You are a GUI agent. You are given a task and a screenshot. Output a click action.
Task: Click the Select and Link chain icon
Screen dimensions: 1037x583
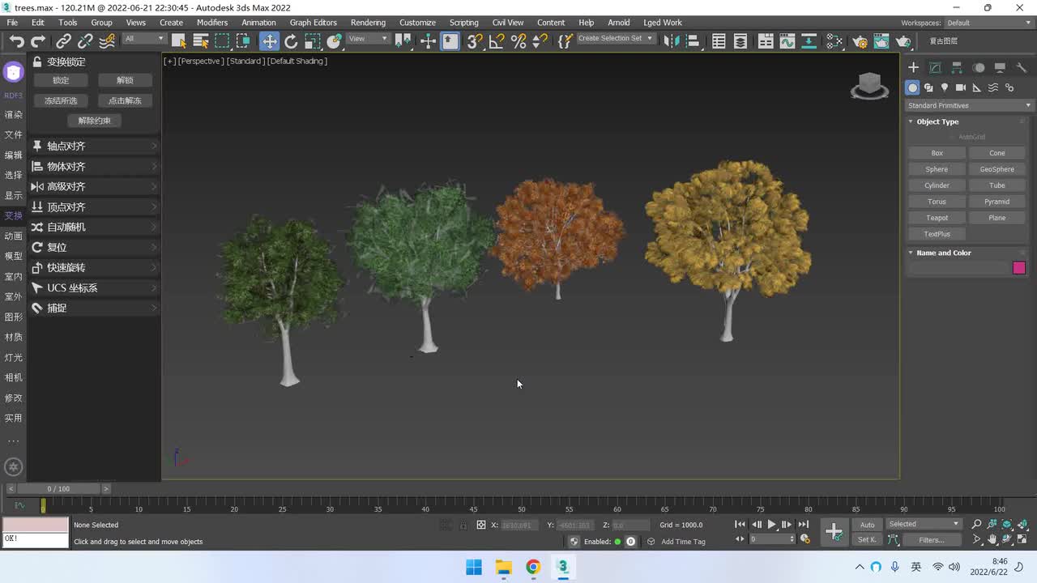[63, 41]
